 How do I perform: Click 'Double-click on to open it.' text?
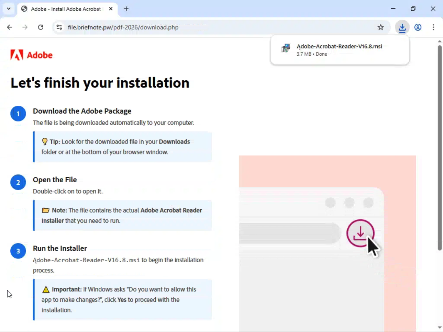(x=68, y=191)
